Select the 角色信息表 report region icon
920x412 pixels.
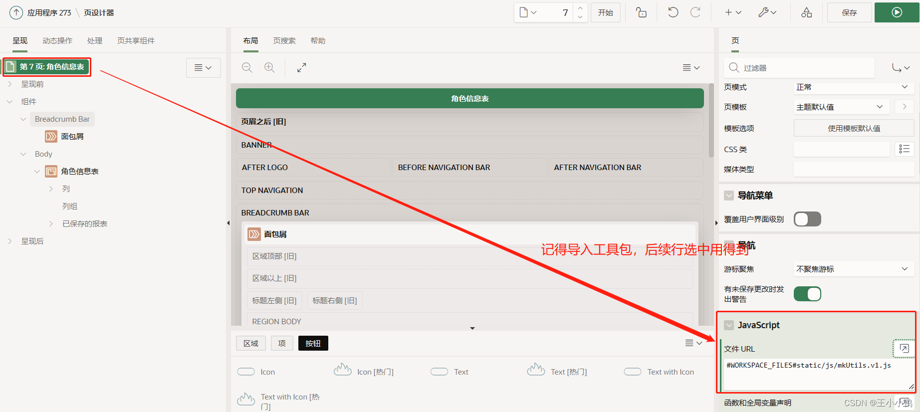[51, 172]
